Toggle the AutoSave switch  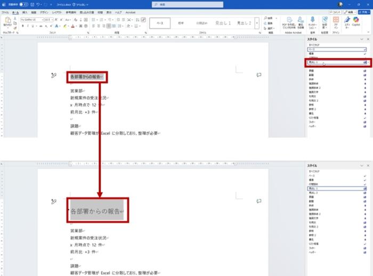pos(23,4)
